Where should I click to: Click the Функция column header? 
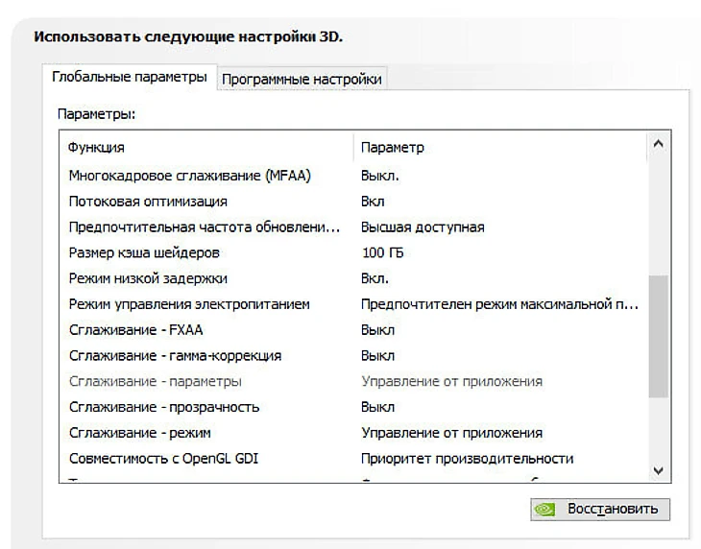[96, 148]
